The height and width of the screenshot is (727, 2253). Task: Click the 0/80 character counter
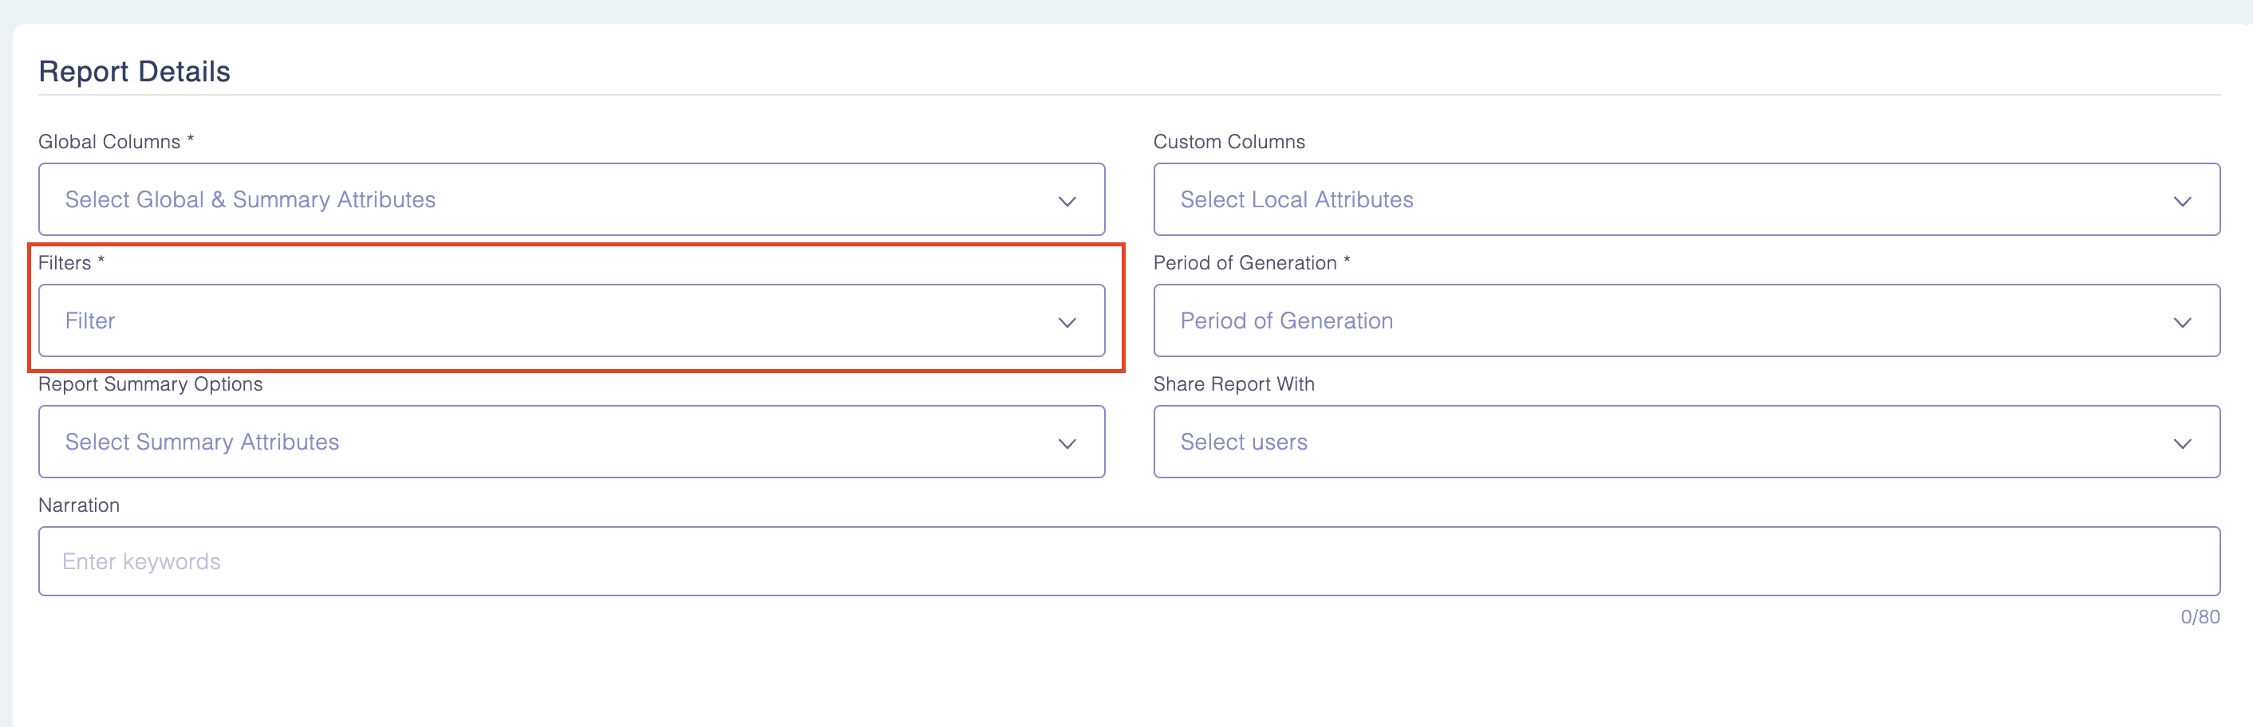click(2199, 617)
